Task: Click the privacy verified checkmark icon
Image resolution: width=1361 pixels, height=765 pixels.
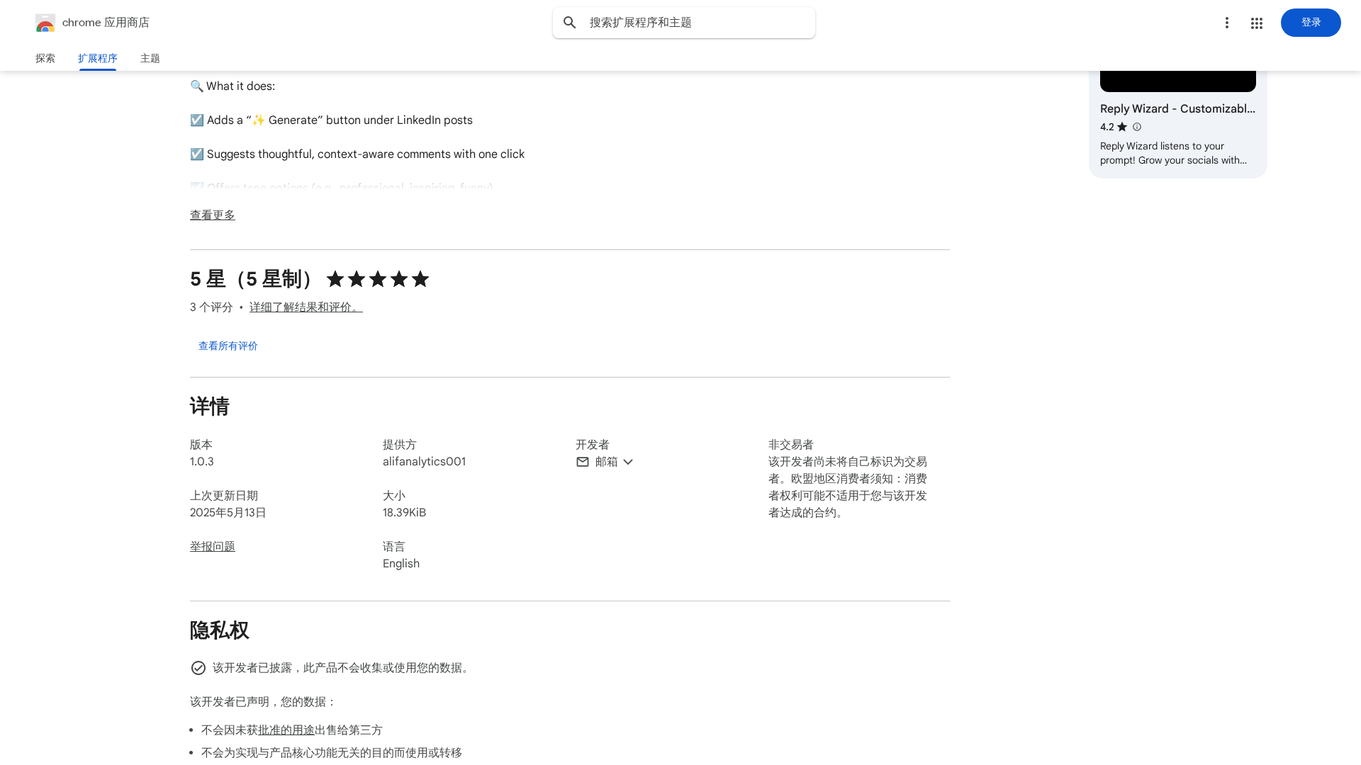Action: tap(198, 667)
